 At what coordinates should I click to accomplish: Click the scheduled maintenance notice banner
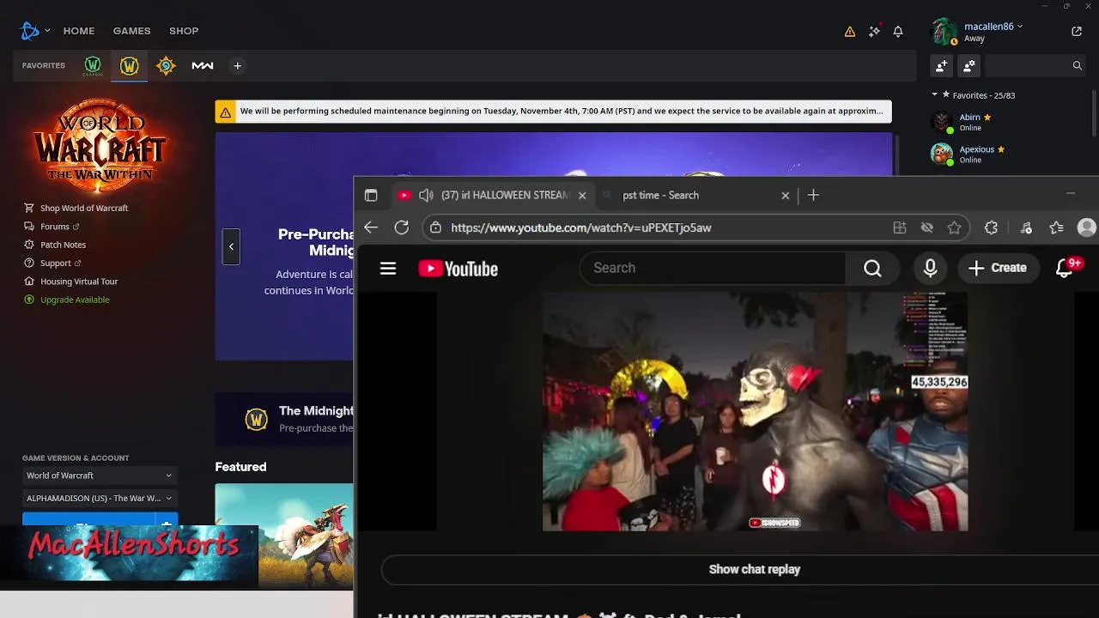point(554,112)
